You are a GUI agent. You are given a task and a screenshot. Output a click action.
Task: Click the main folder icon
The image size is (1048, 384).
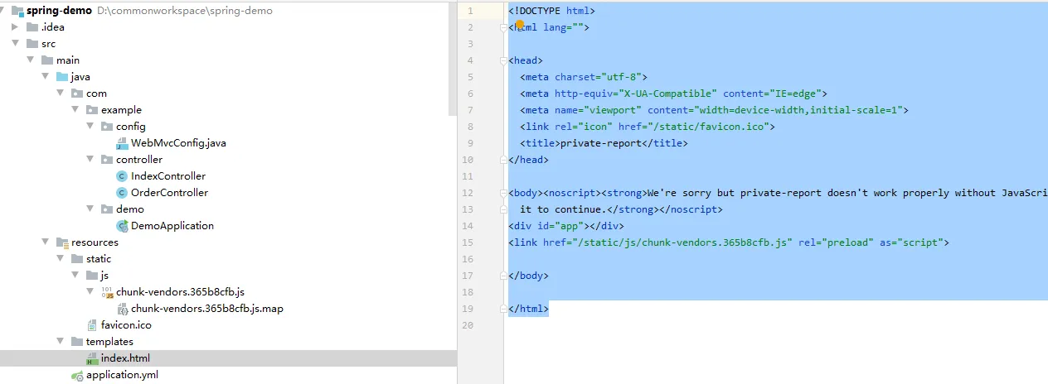tap(47, 60)
